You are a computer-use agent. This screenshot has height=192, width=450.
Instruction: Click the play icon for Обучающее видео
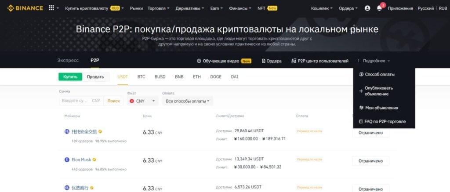click(199, 61)
